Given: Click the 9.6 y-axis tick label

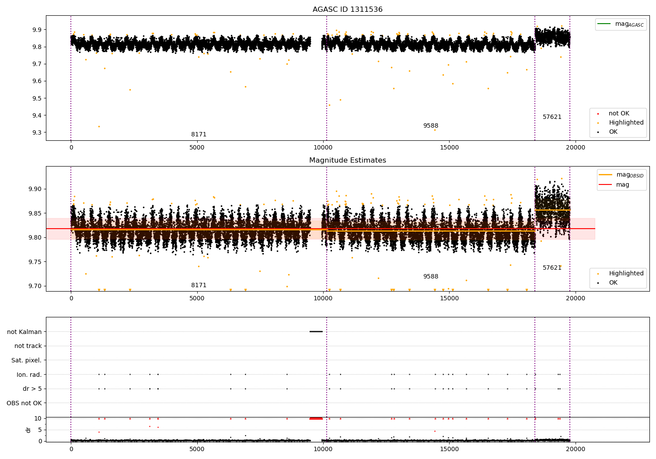Looking at the screenshot, I should pyautogui.click(x=37, y=81).
